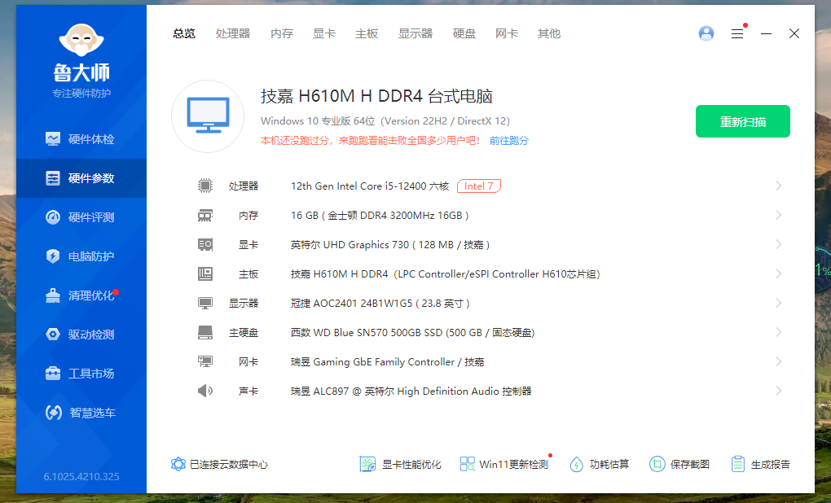Open the hamburger main menu
The height and width of the screenshot is (503, 831).
(737, 33)
